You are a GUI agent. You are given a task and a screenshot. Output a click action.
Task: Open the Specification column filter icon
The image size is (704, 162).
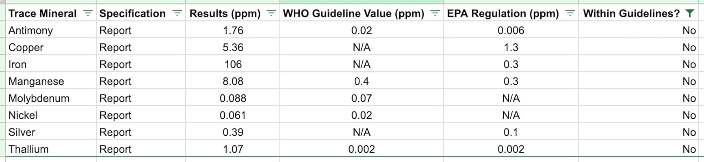point(177,13)
